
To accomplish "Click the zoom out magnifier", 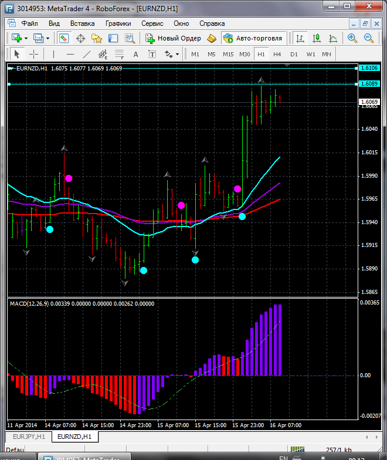I will coord(369,38).
